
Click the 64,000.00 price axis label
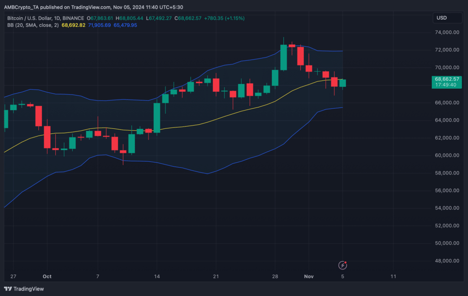point(447,120)
